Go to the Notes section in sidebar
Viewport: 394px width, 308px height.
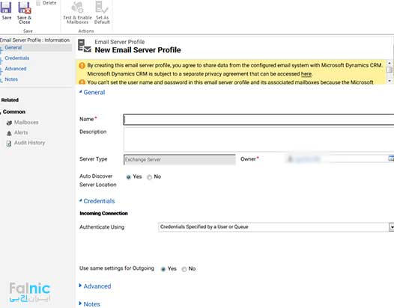point(11,79)
